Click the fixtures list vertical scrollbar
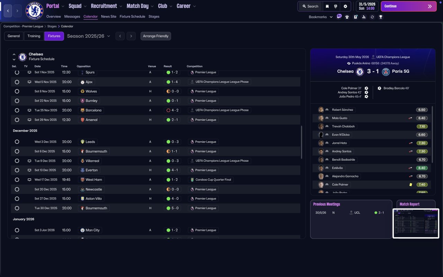Screen dimensions: 443x277 coord(302,142)
